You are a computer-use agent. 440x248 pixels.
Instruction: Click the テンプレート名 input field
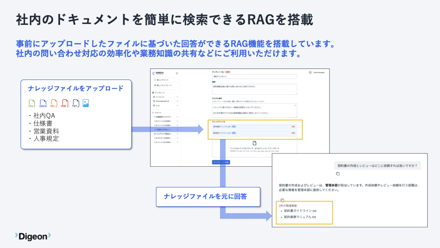(254, 76)
